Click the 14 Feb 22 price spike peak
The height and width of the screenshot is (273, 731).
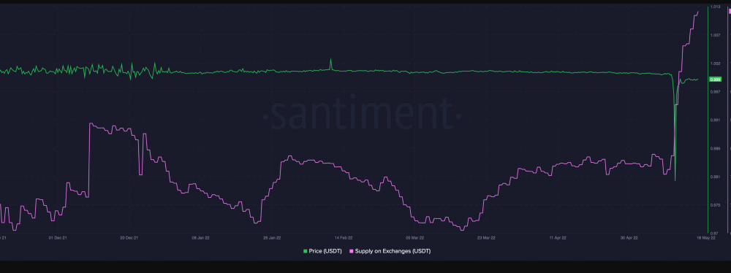[331, 59]
